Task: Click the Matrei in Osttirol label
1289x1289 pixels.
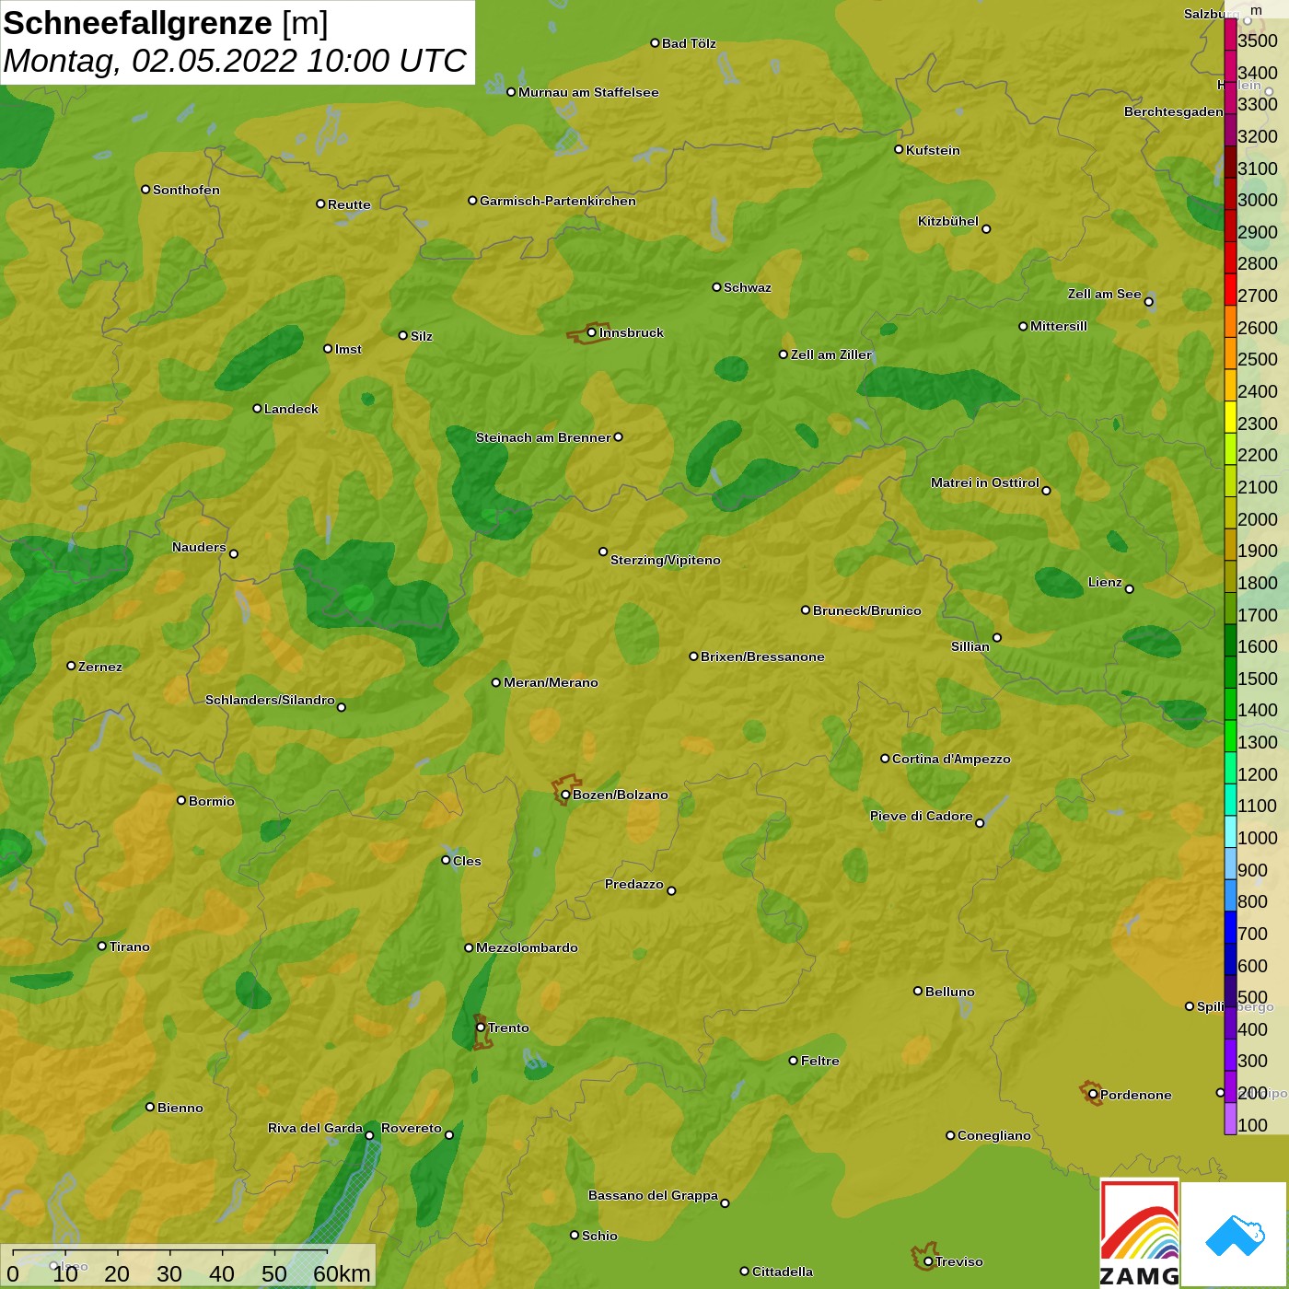Action: click(x=985, y=482)
